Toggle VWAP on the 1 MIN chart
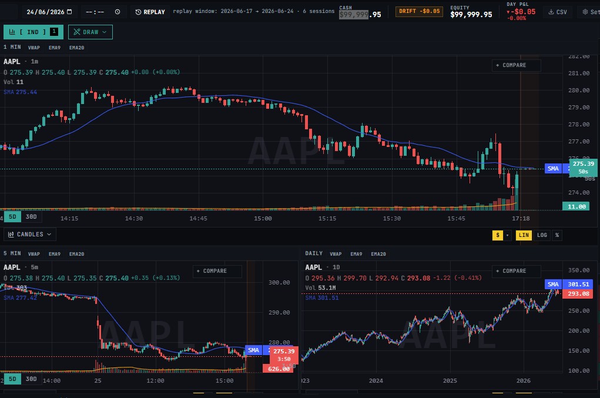This screenshot has width=600, height=398. pos(33,48)
